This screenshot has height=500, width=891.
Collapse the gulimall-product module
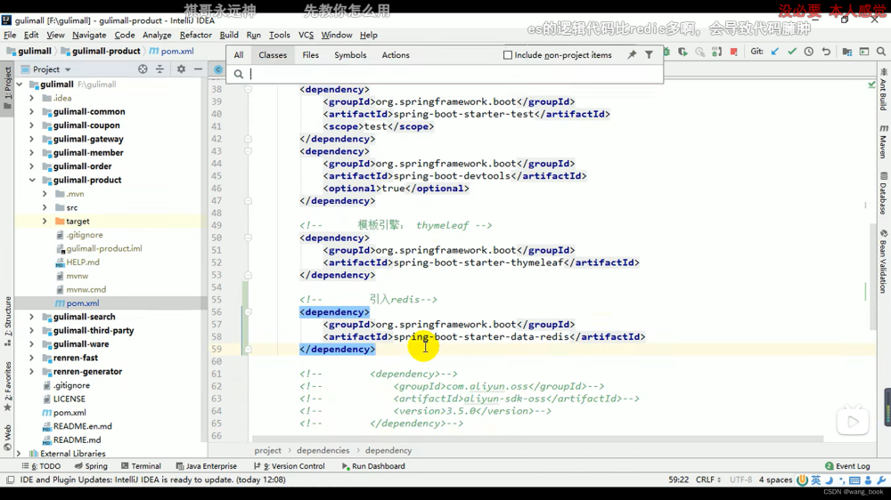pyautogui.click(x=32, y=180)
